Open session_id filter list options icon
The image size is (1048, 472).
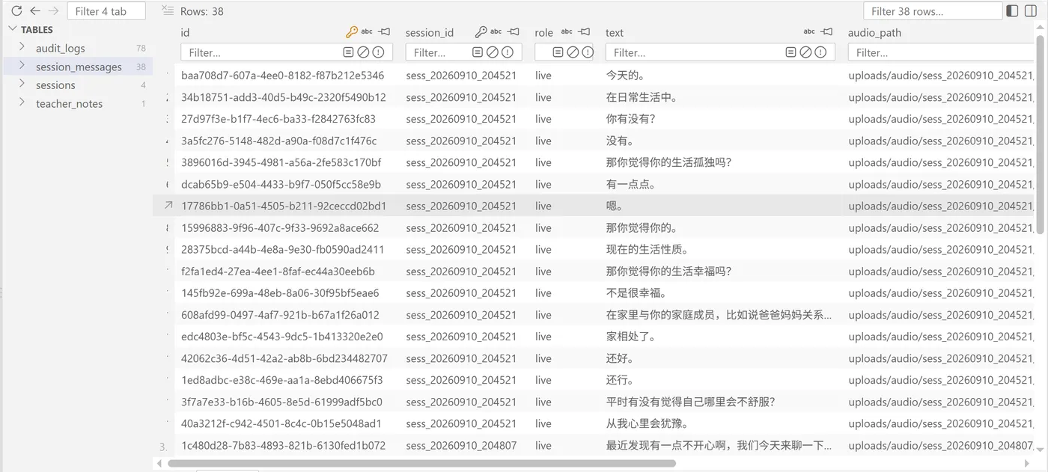[x=478, y=52]
